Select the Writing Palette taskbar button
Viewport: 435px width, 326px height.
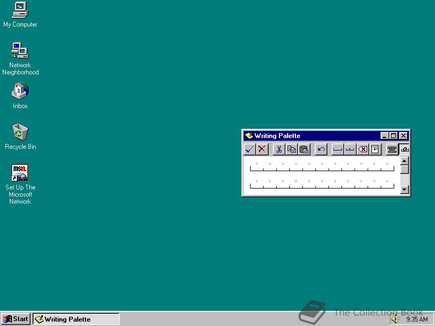point(76,319)
